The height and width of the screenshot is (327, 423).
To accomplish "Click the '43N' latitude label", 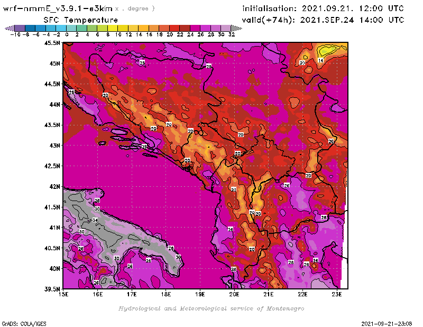I will pos(55,146).
